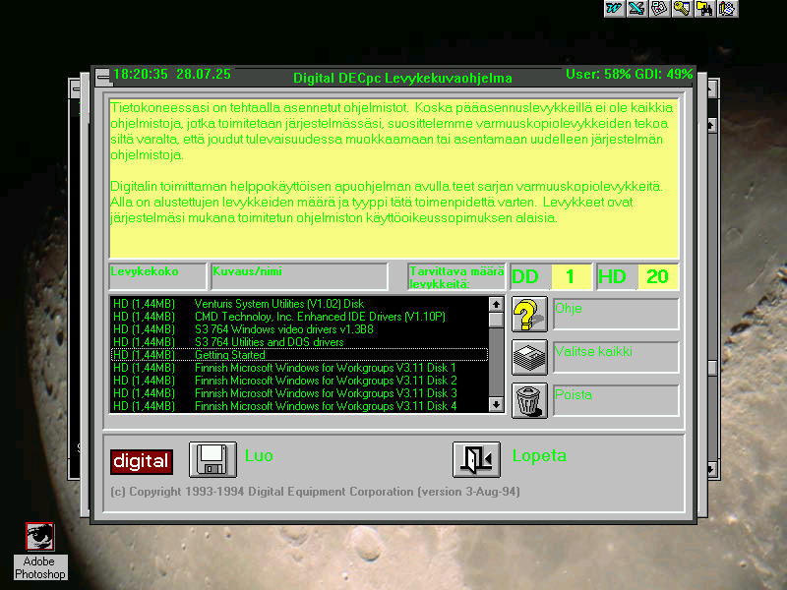The image size is (787, 590).
Task: Open the Word 'W' icon in top toolbar
Action: point(615,9)
